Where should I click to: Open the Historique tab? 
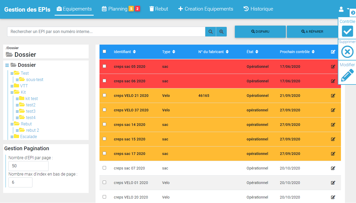coord(258,9)
